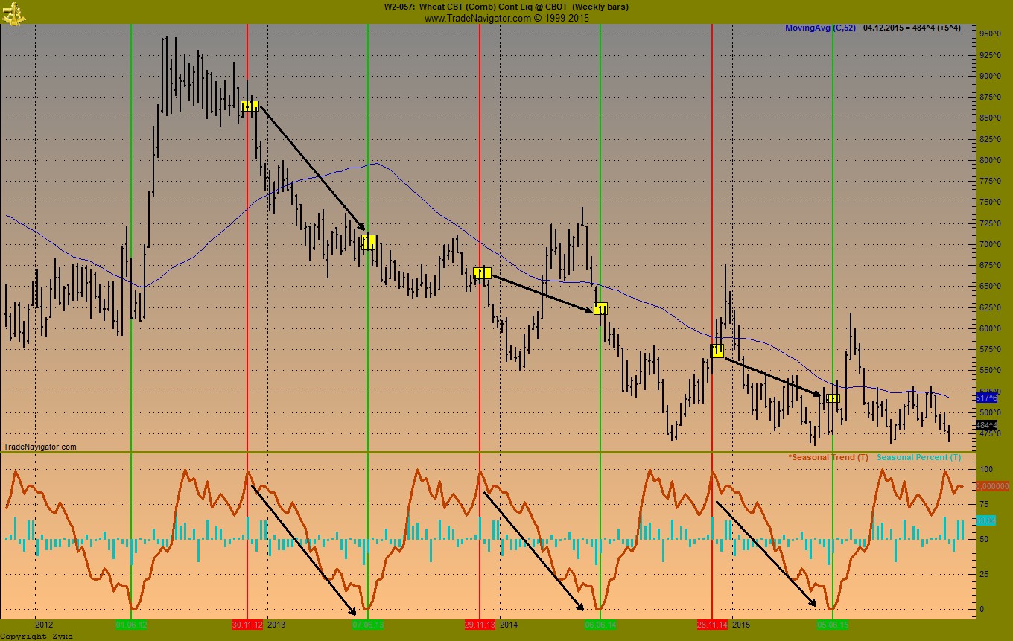
Task: Click yellow marker on the 29.11.13 line
Action: pos(482,273)
